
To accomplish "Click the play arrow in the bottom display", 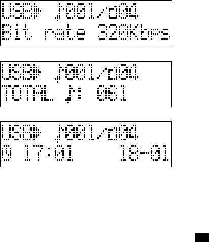I will tap(37, 133).
